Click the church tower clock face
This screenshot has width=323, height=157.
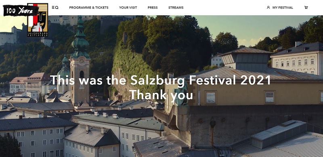(82, 61)
